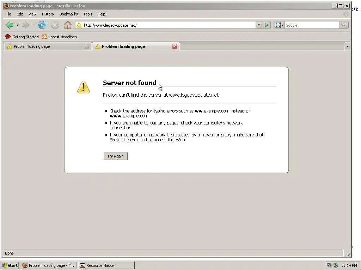
Task: Open the Tools menu
Action: click(88, 14)
